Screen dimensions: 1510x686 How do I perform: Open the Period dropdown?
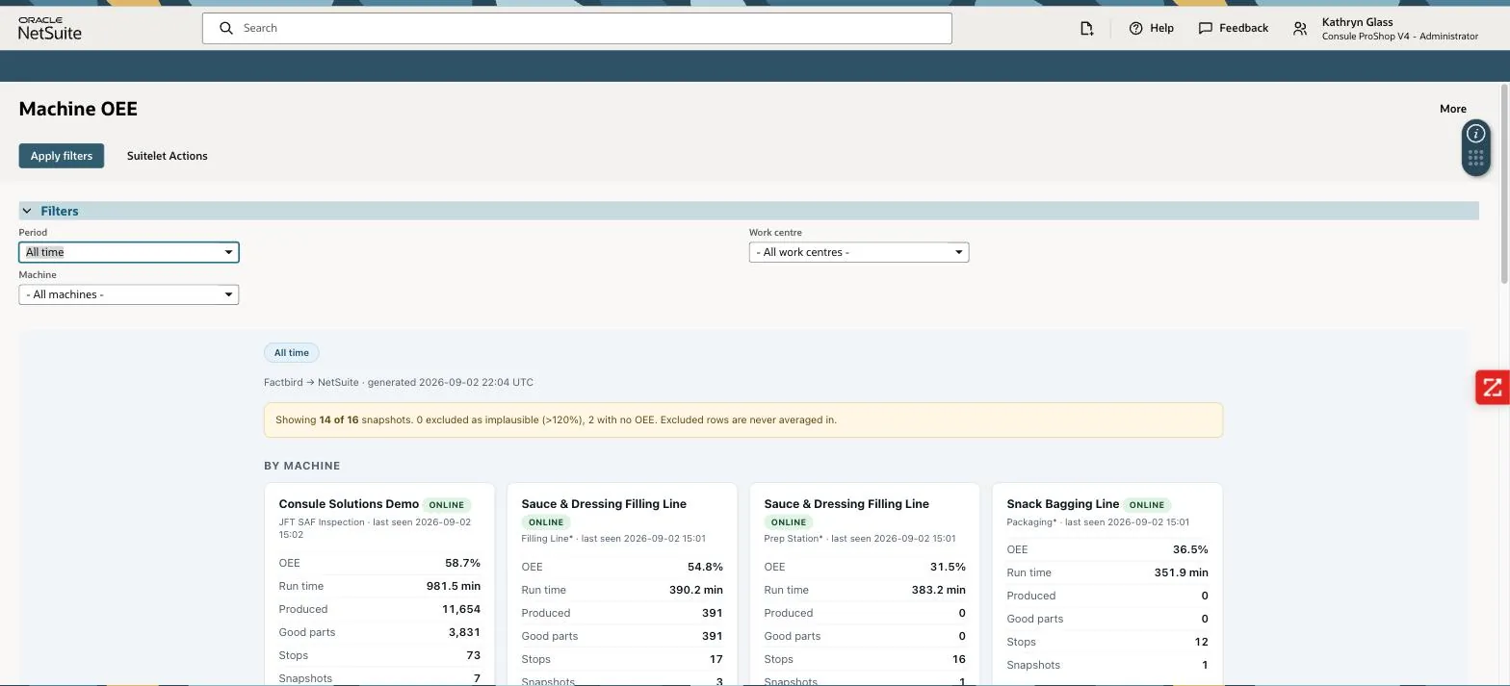(x=129, y=252)
